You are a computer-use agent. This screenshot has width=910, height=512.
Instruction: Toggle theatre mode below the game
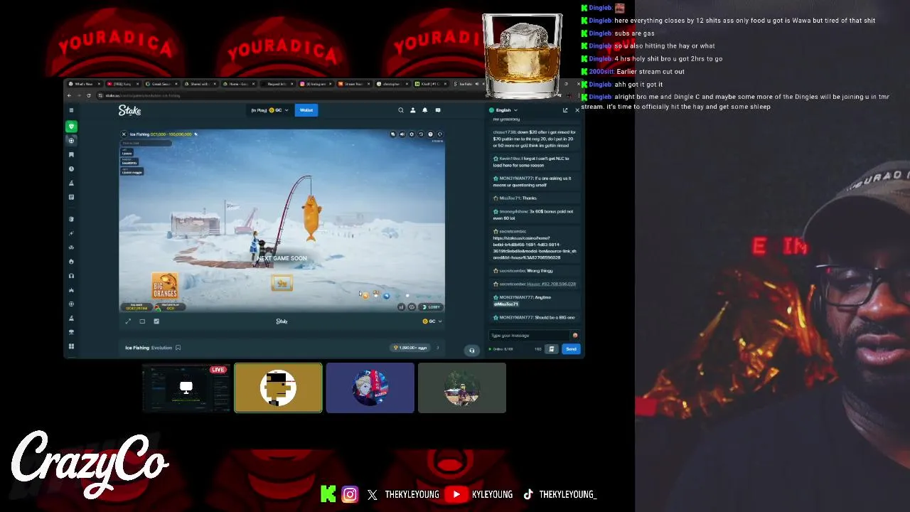click(x=142, y=321)
